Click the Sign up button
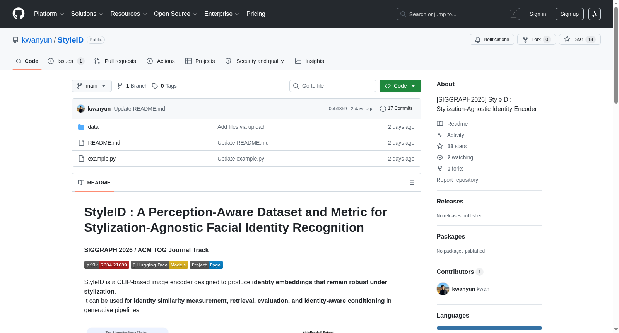This screenshot has width=619, height=333. click(569, 14)
